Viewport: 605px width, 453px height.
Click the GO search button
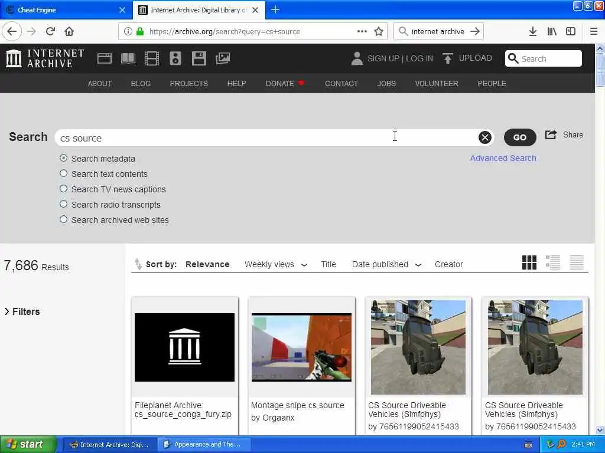point(520,137)
